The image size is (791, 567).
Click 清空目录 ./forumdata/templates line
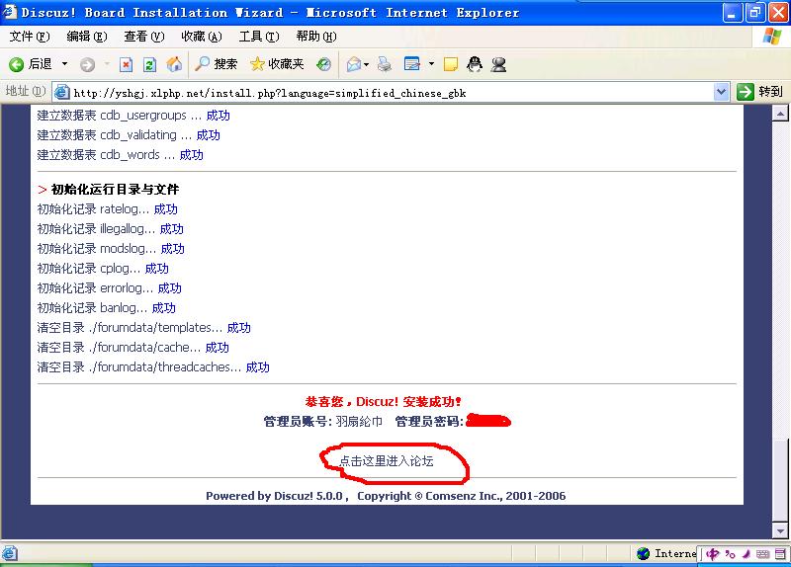click(x=143, y=328)
